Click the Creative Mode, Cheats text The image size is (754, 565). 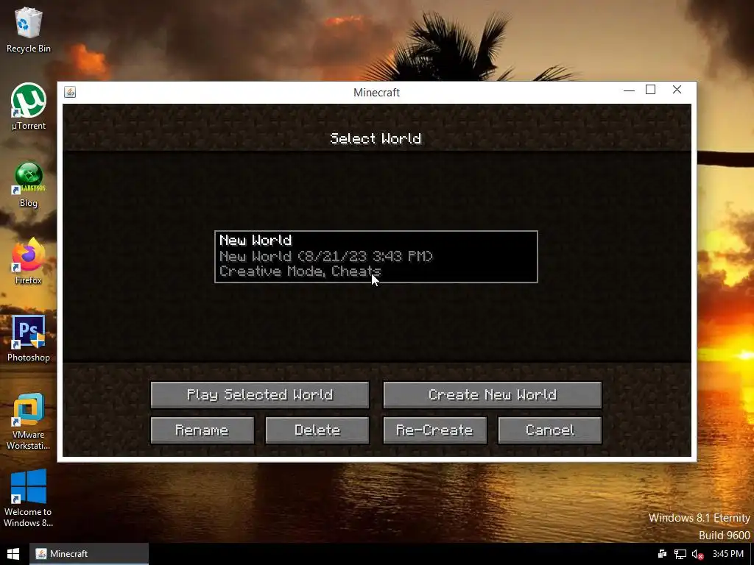(x=300, y=271)
